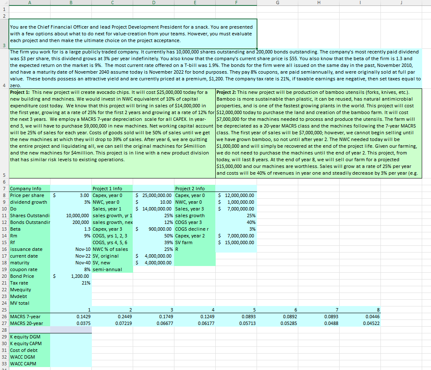Viewport: 431px width, 370px height.
Task: Select the Project 1 Info header cell
Action: (112, 189)
